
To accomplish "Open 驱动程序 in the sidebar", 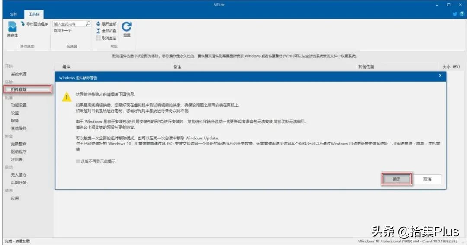I will click(x=19, y=152).
